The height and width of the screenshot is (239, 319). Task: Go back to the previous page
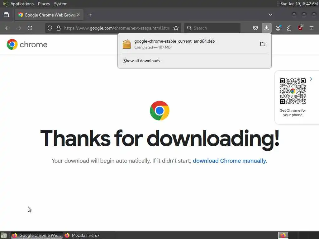pyautogui.click(x=7, y=28)
